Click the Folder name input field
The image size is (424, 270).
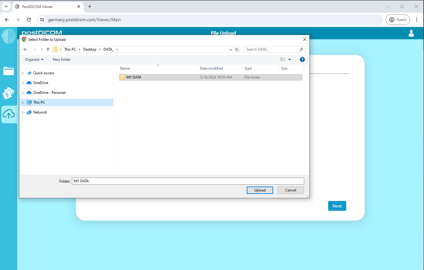pos(188,181)
